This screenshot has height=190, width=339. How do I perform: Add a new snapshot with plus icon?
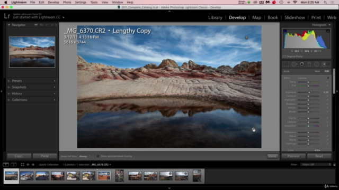pyautogui.click(x=55, y=87)
